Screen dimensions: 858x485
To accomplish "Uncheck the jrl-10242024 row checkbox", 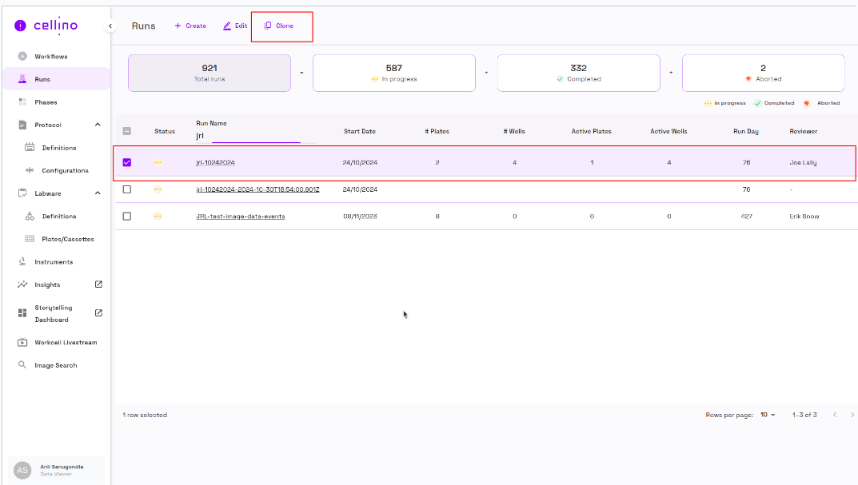I will 127,162.
